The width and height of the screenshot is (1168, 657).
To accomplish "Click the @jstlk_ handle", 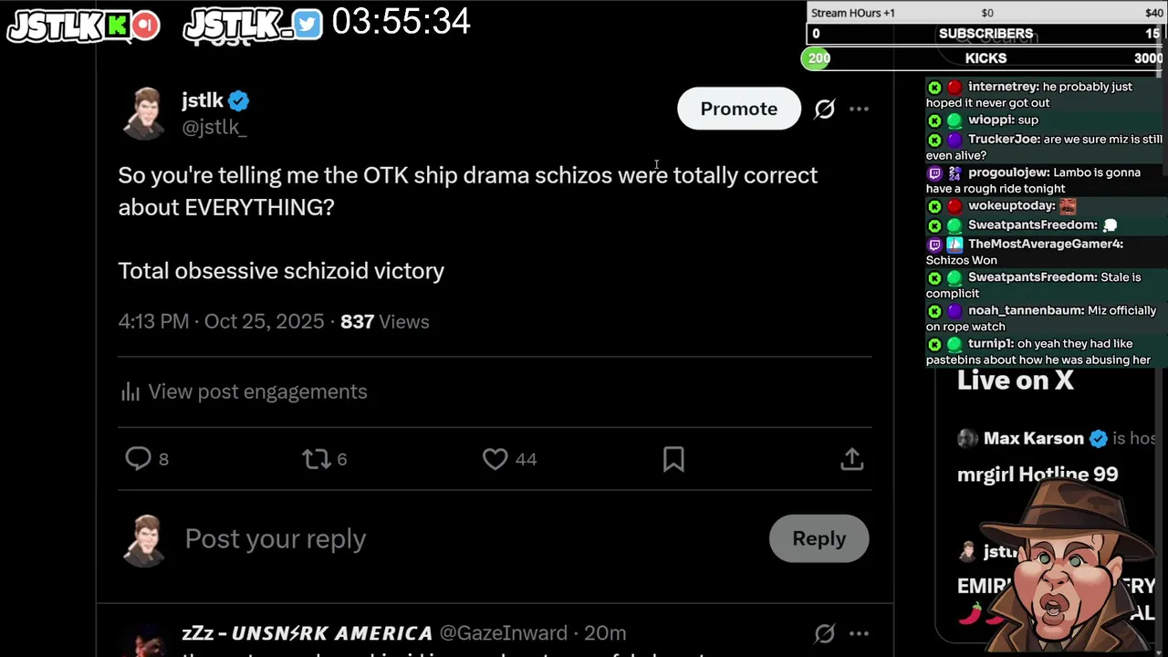I will click(x=214, y=128).
